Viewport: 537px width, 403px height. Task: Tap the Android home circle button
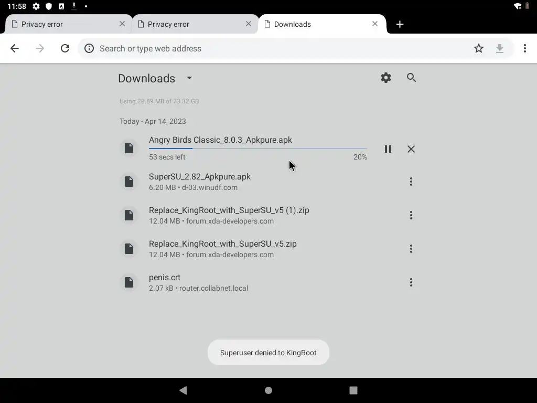click(268, 390)
